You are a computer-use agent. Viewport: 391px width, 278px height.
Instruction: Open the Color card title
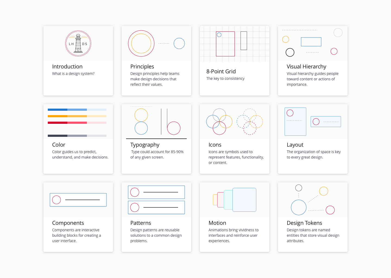[59, 145]
